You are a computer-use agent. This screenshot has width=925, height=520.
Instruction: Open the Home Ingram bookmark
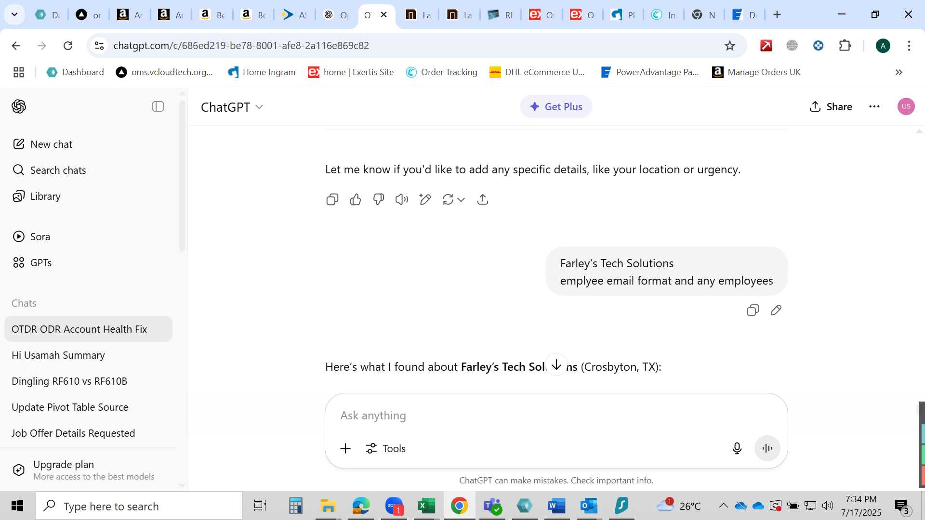point(262,72)
